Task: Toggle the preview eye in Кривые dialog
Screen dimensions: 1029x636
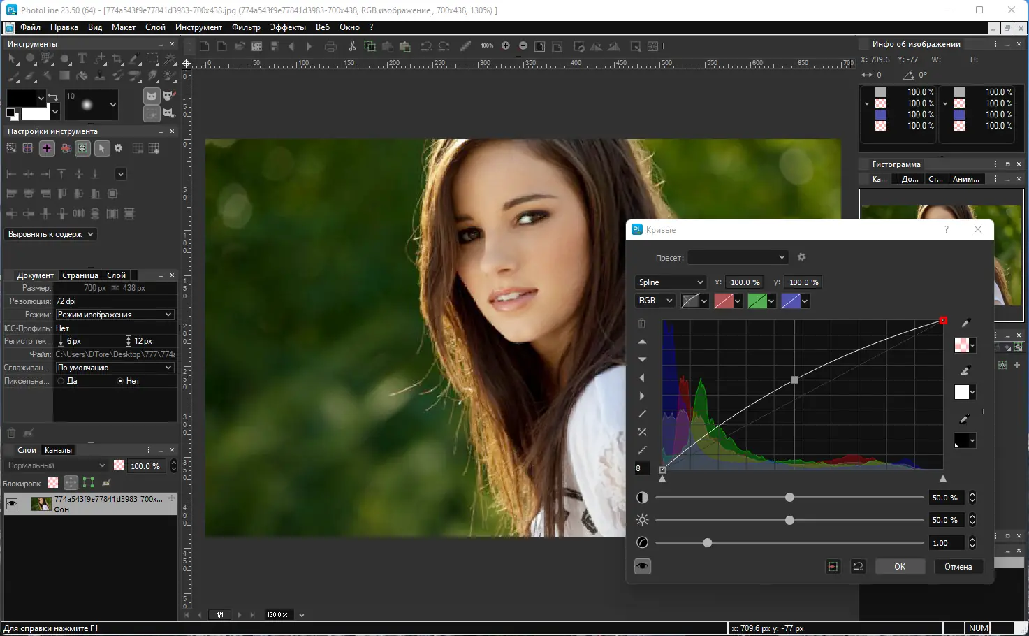Action: [x=642, y=567]
